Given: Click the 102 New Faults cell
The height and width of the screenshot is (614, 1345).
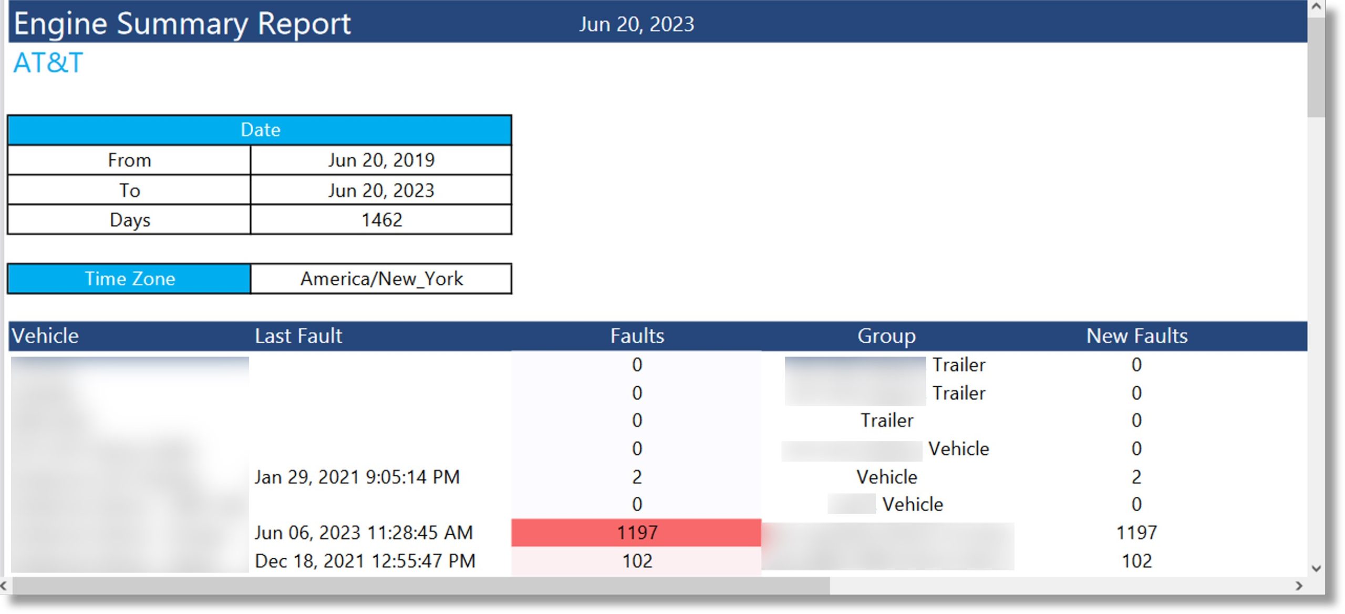Looking at the screenshot, I should [1136, 561].
